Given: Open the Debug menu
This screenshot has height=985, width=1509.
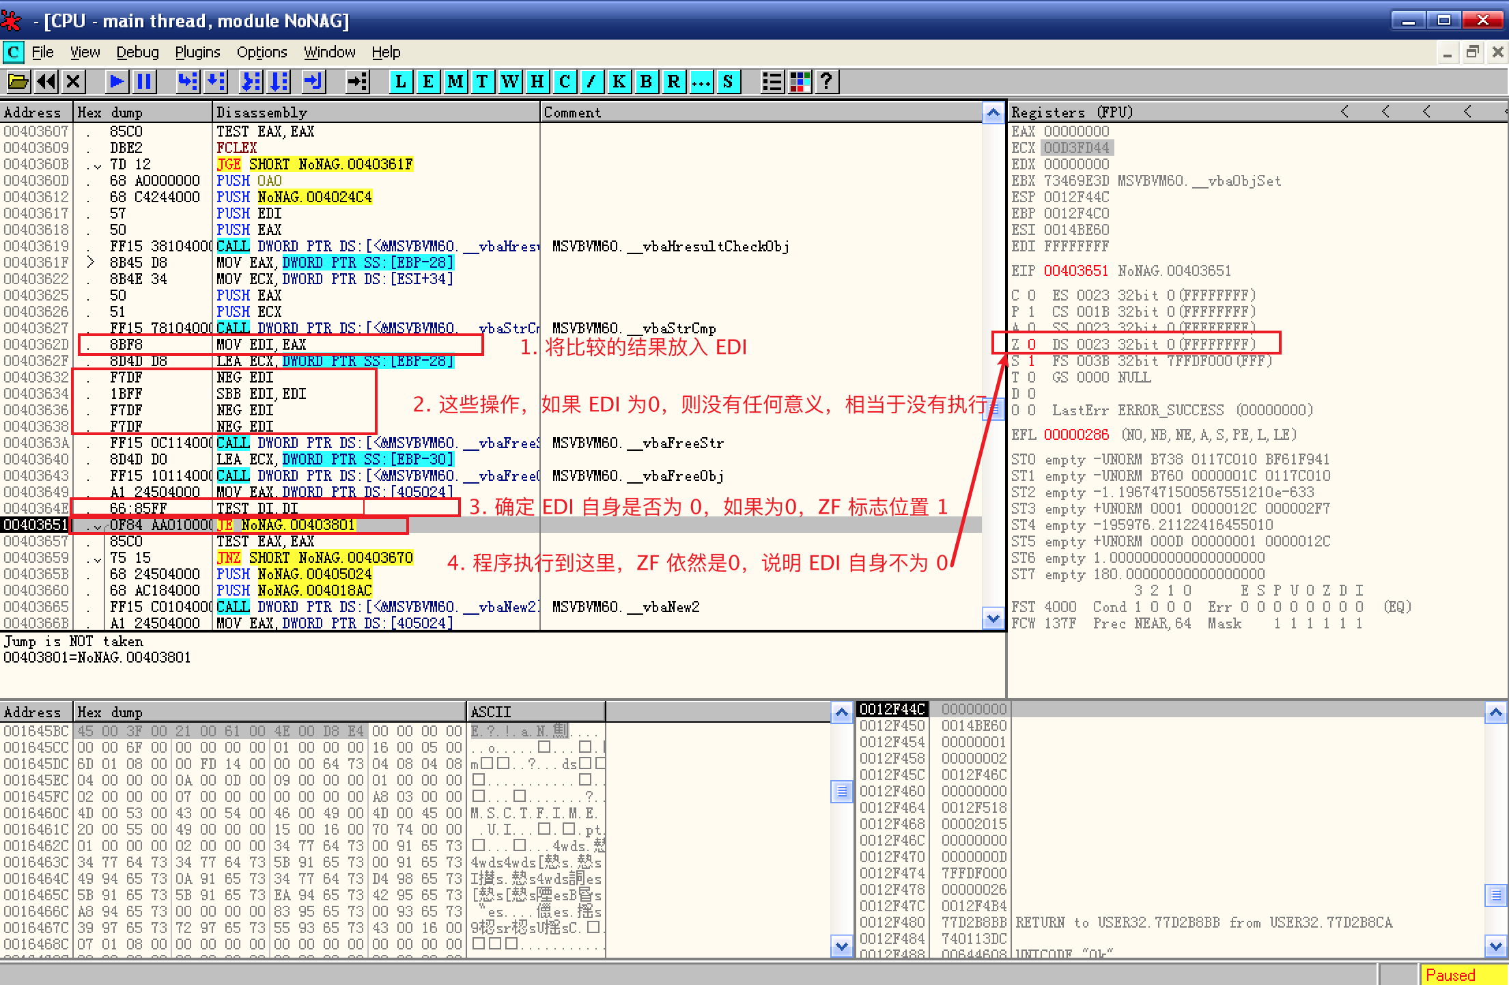Looking at the screenshot, I should pyautogui.click(x=137, y=53).
